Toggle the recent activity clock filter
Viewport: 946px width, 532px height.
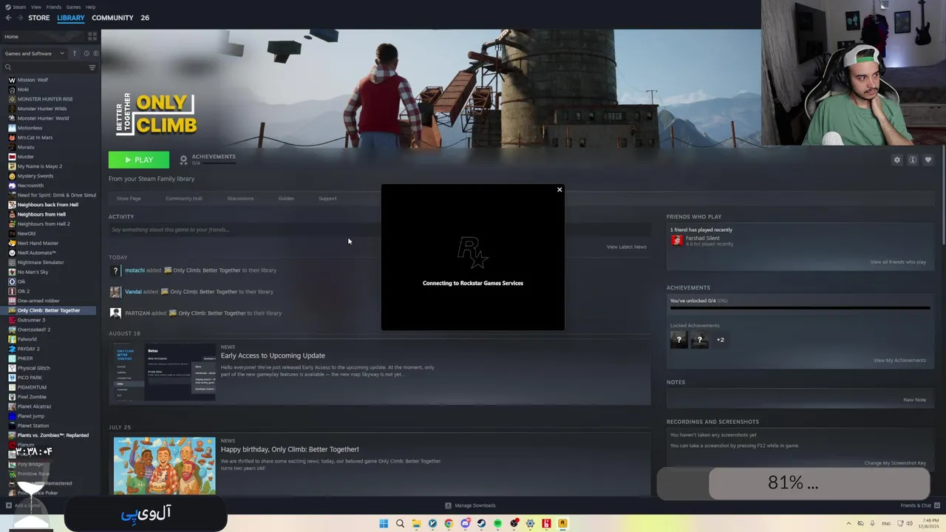(x=86, y=53)
